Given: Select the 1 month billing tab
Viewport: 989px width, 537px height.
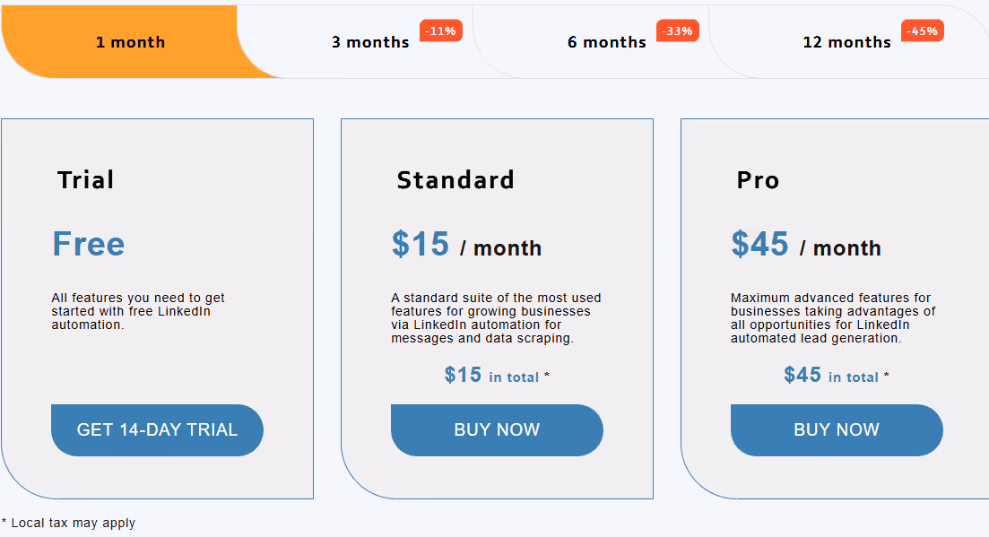Looking at the screenshot, I should [131, 41].
